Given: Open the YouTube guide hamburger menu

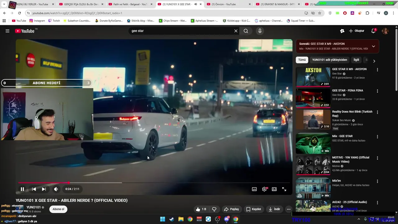Looking at the screenshot, I should pos(7,31).
